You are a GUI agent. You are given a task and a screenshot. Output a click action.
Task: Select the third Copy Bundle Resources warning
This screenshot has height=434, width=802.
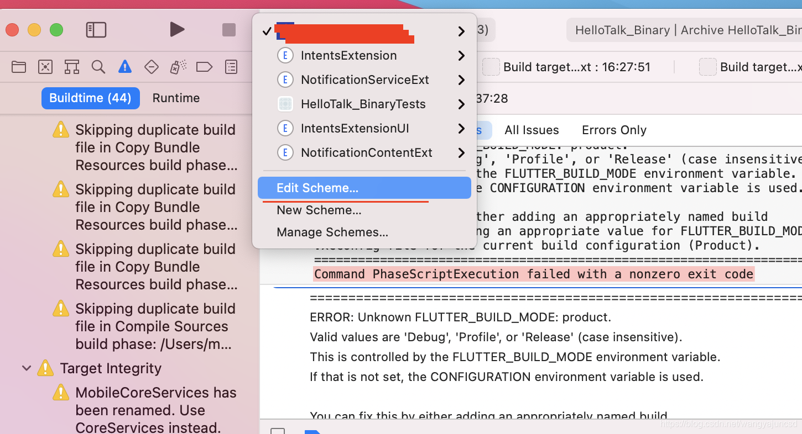click(x=146, y=267)
